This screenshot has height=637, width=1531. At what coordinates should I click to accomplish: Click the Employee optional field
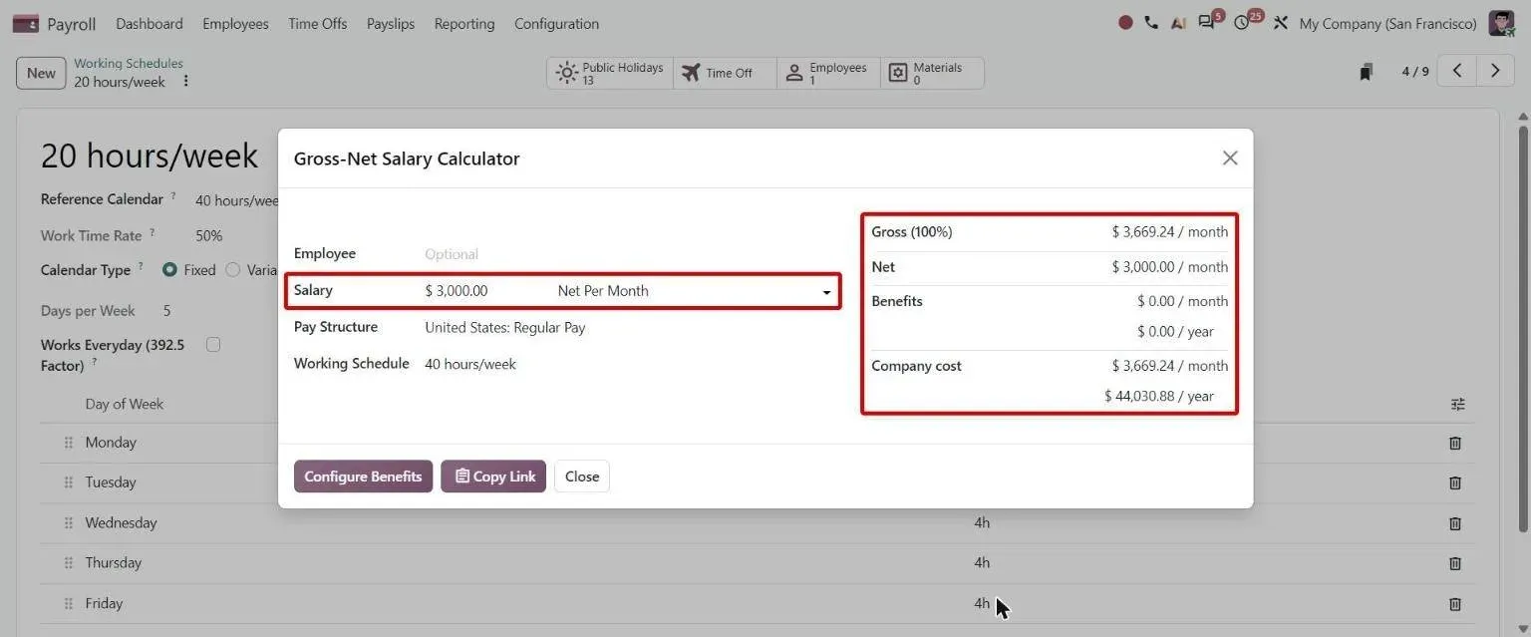click(x=630, y=254)
